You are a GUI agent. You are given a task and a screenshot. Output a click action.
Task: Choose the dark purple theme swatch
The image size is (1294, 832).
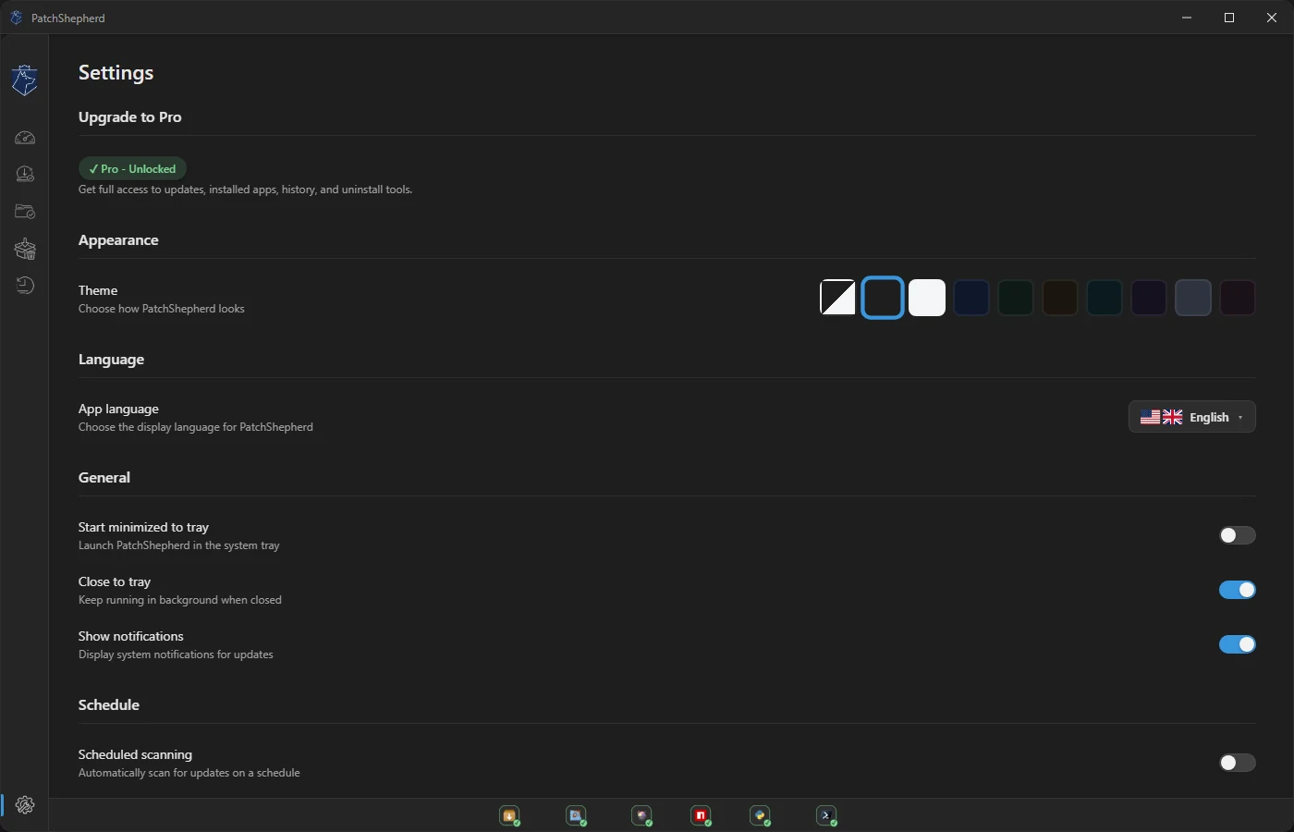pyautogui.click(x=1149, y=298)
